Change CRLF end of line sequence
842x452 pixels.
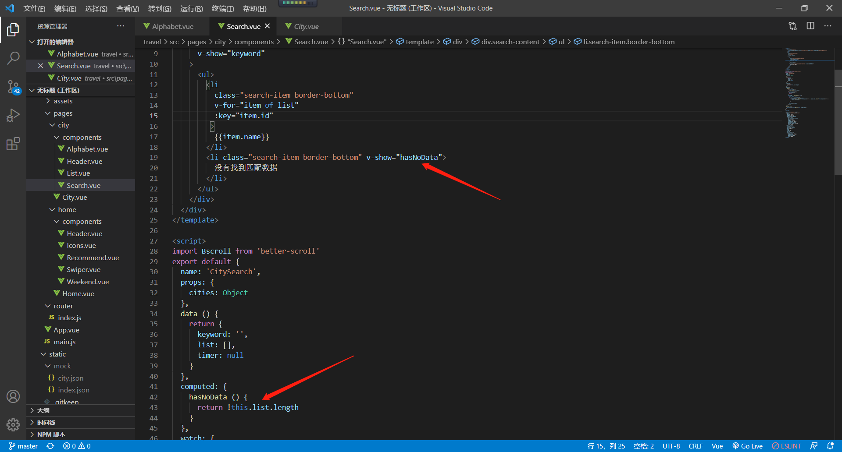pos(696,446)
